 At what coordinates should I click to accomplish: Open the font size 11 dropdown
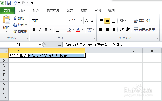(82, 20)
